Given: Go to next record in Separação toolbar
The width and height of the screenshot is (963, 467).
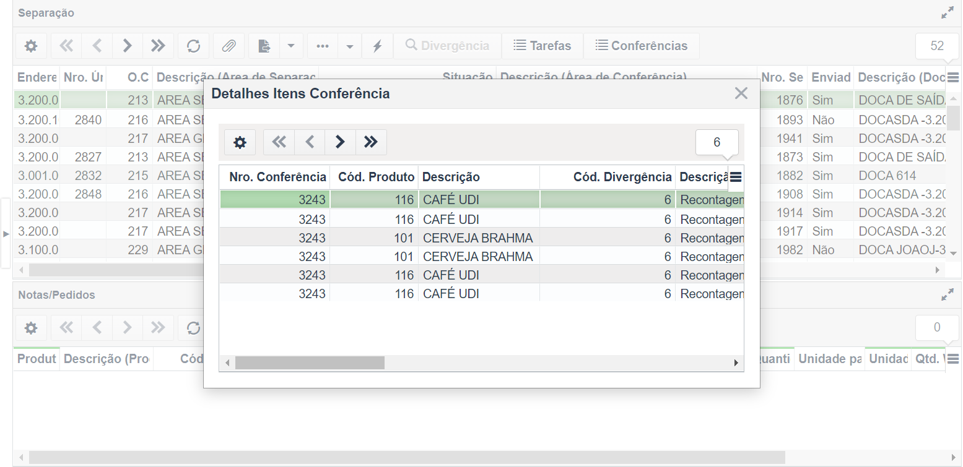Looking at the screenshot, I should (x=128, y=46).
